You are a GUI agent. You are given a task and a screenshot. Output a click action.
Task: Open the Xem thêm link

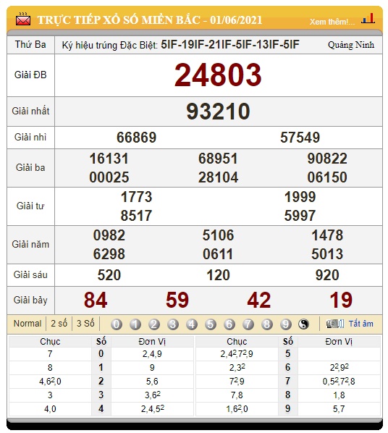332,22
